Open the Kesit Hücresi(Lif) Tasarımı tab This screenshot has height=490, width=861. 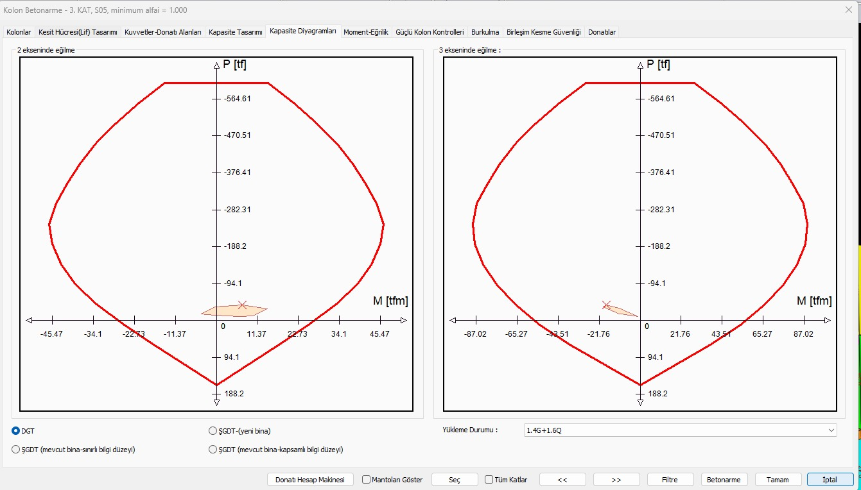(78, 32)
